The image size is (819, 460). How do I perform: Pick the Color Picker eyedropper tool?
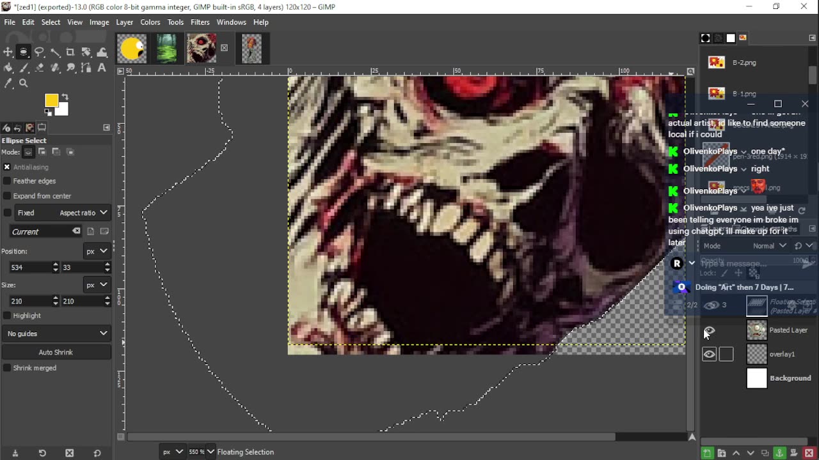[8, 83]
